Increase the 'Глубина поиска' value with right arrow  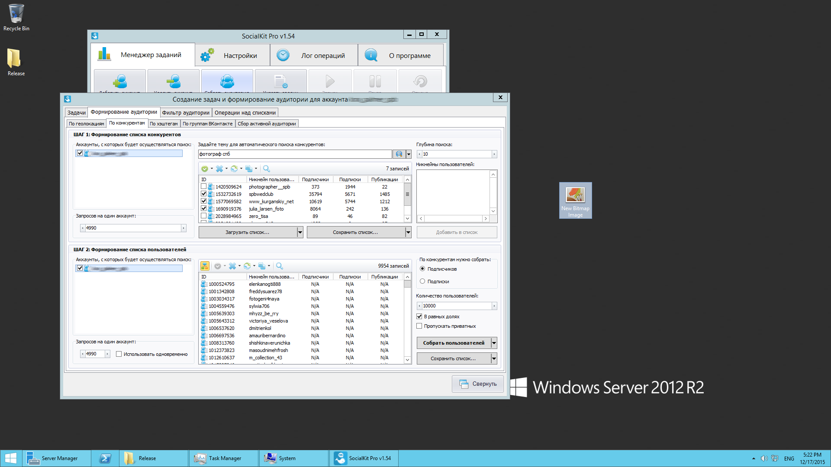coord(494,154)
